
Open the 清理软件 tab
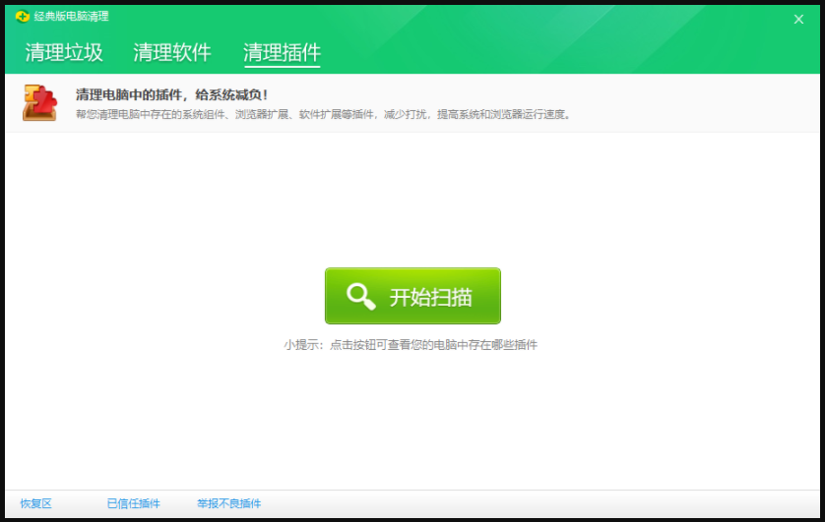coord(172,53)
